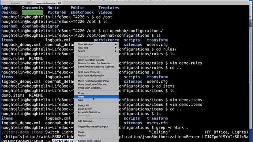Click './items/demo.items:' path in grep output
Screen dimensions: 253x142
[x=23, y=132]
